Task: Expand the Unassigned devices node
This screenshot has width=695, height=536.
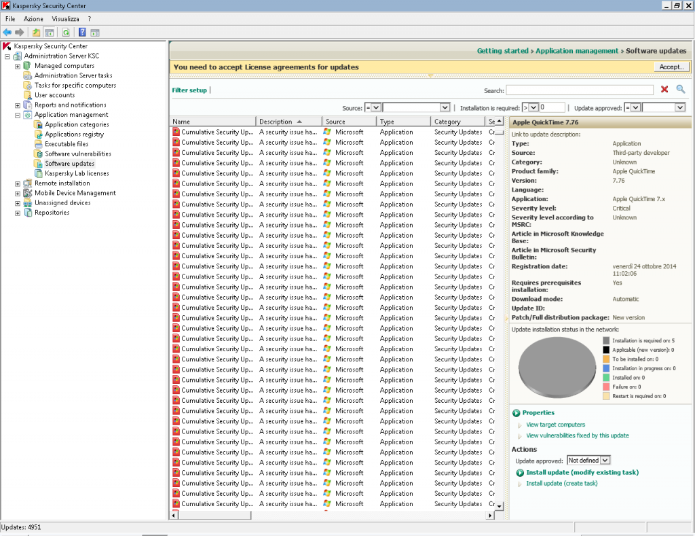Action: pos(18,203)
